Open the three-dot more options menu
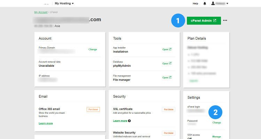261x139 pixels. point(225,21)
